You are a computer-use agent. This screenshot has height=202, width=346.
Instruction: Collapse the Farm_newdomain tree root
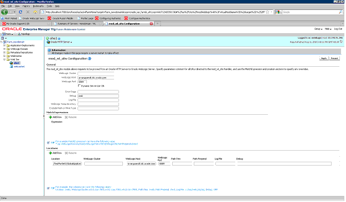tap(1, 42)
